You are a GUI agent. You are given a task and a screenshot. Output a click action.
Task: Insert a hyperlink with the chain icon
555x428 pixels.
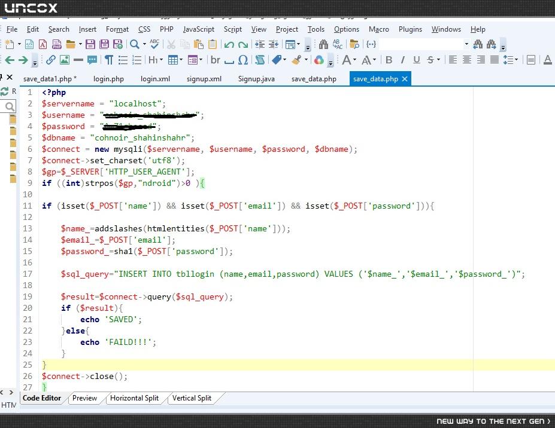pos(51,60)
